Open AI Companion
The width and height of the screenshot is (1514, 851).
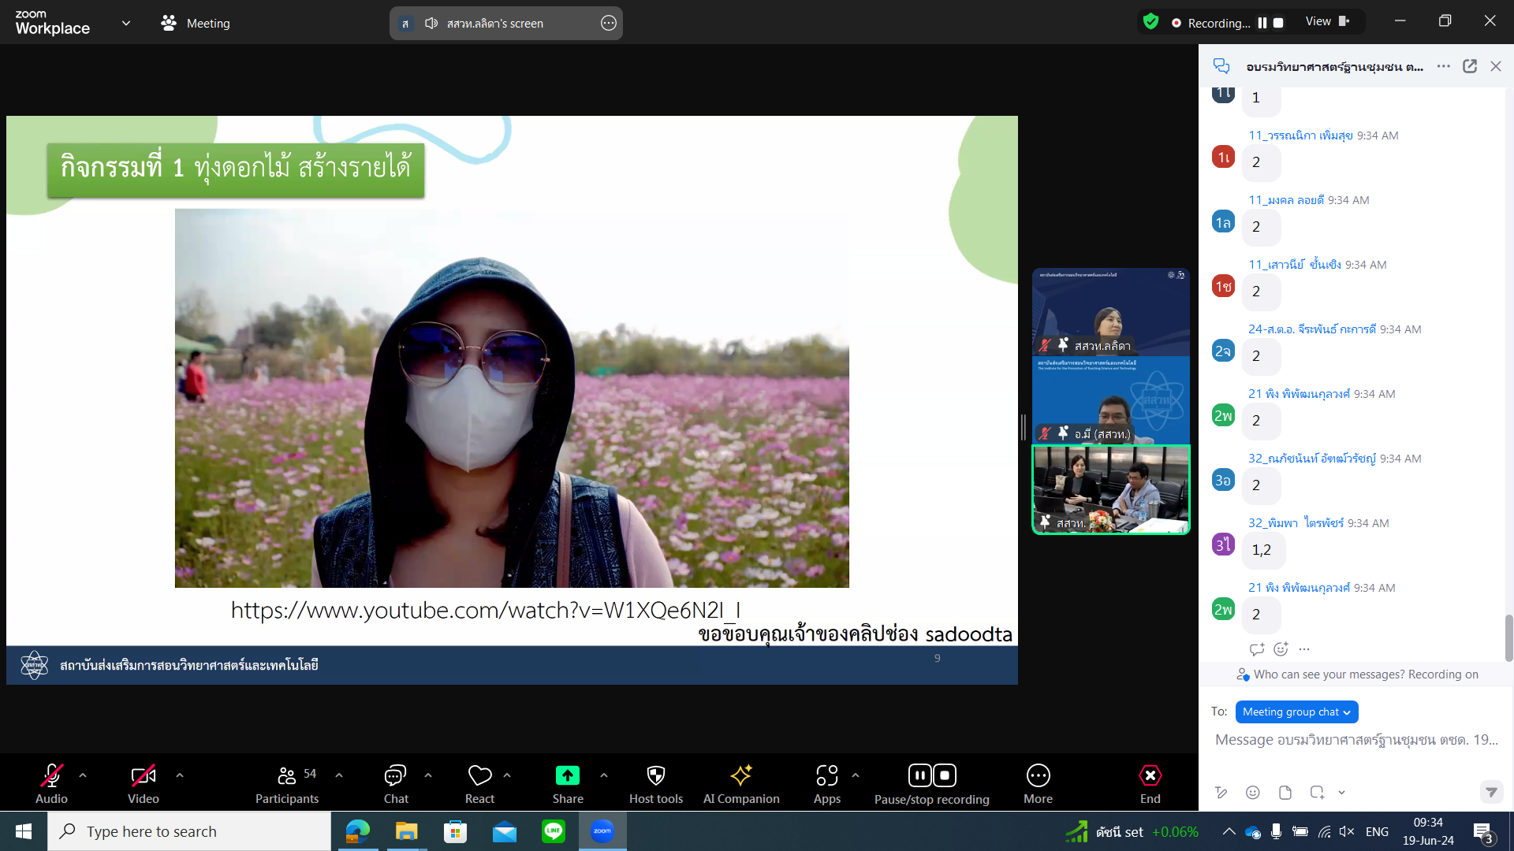741,783
